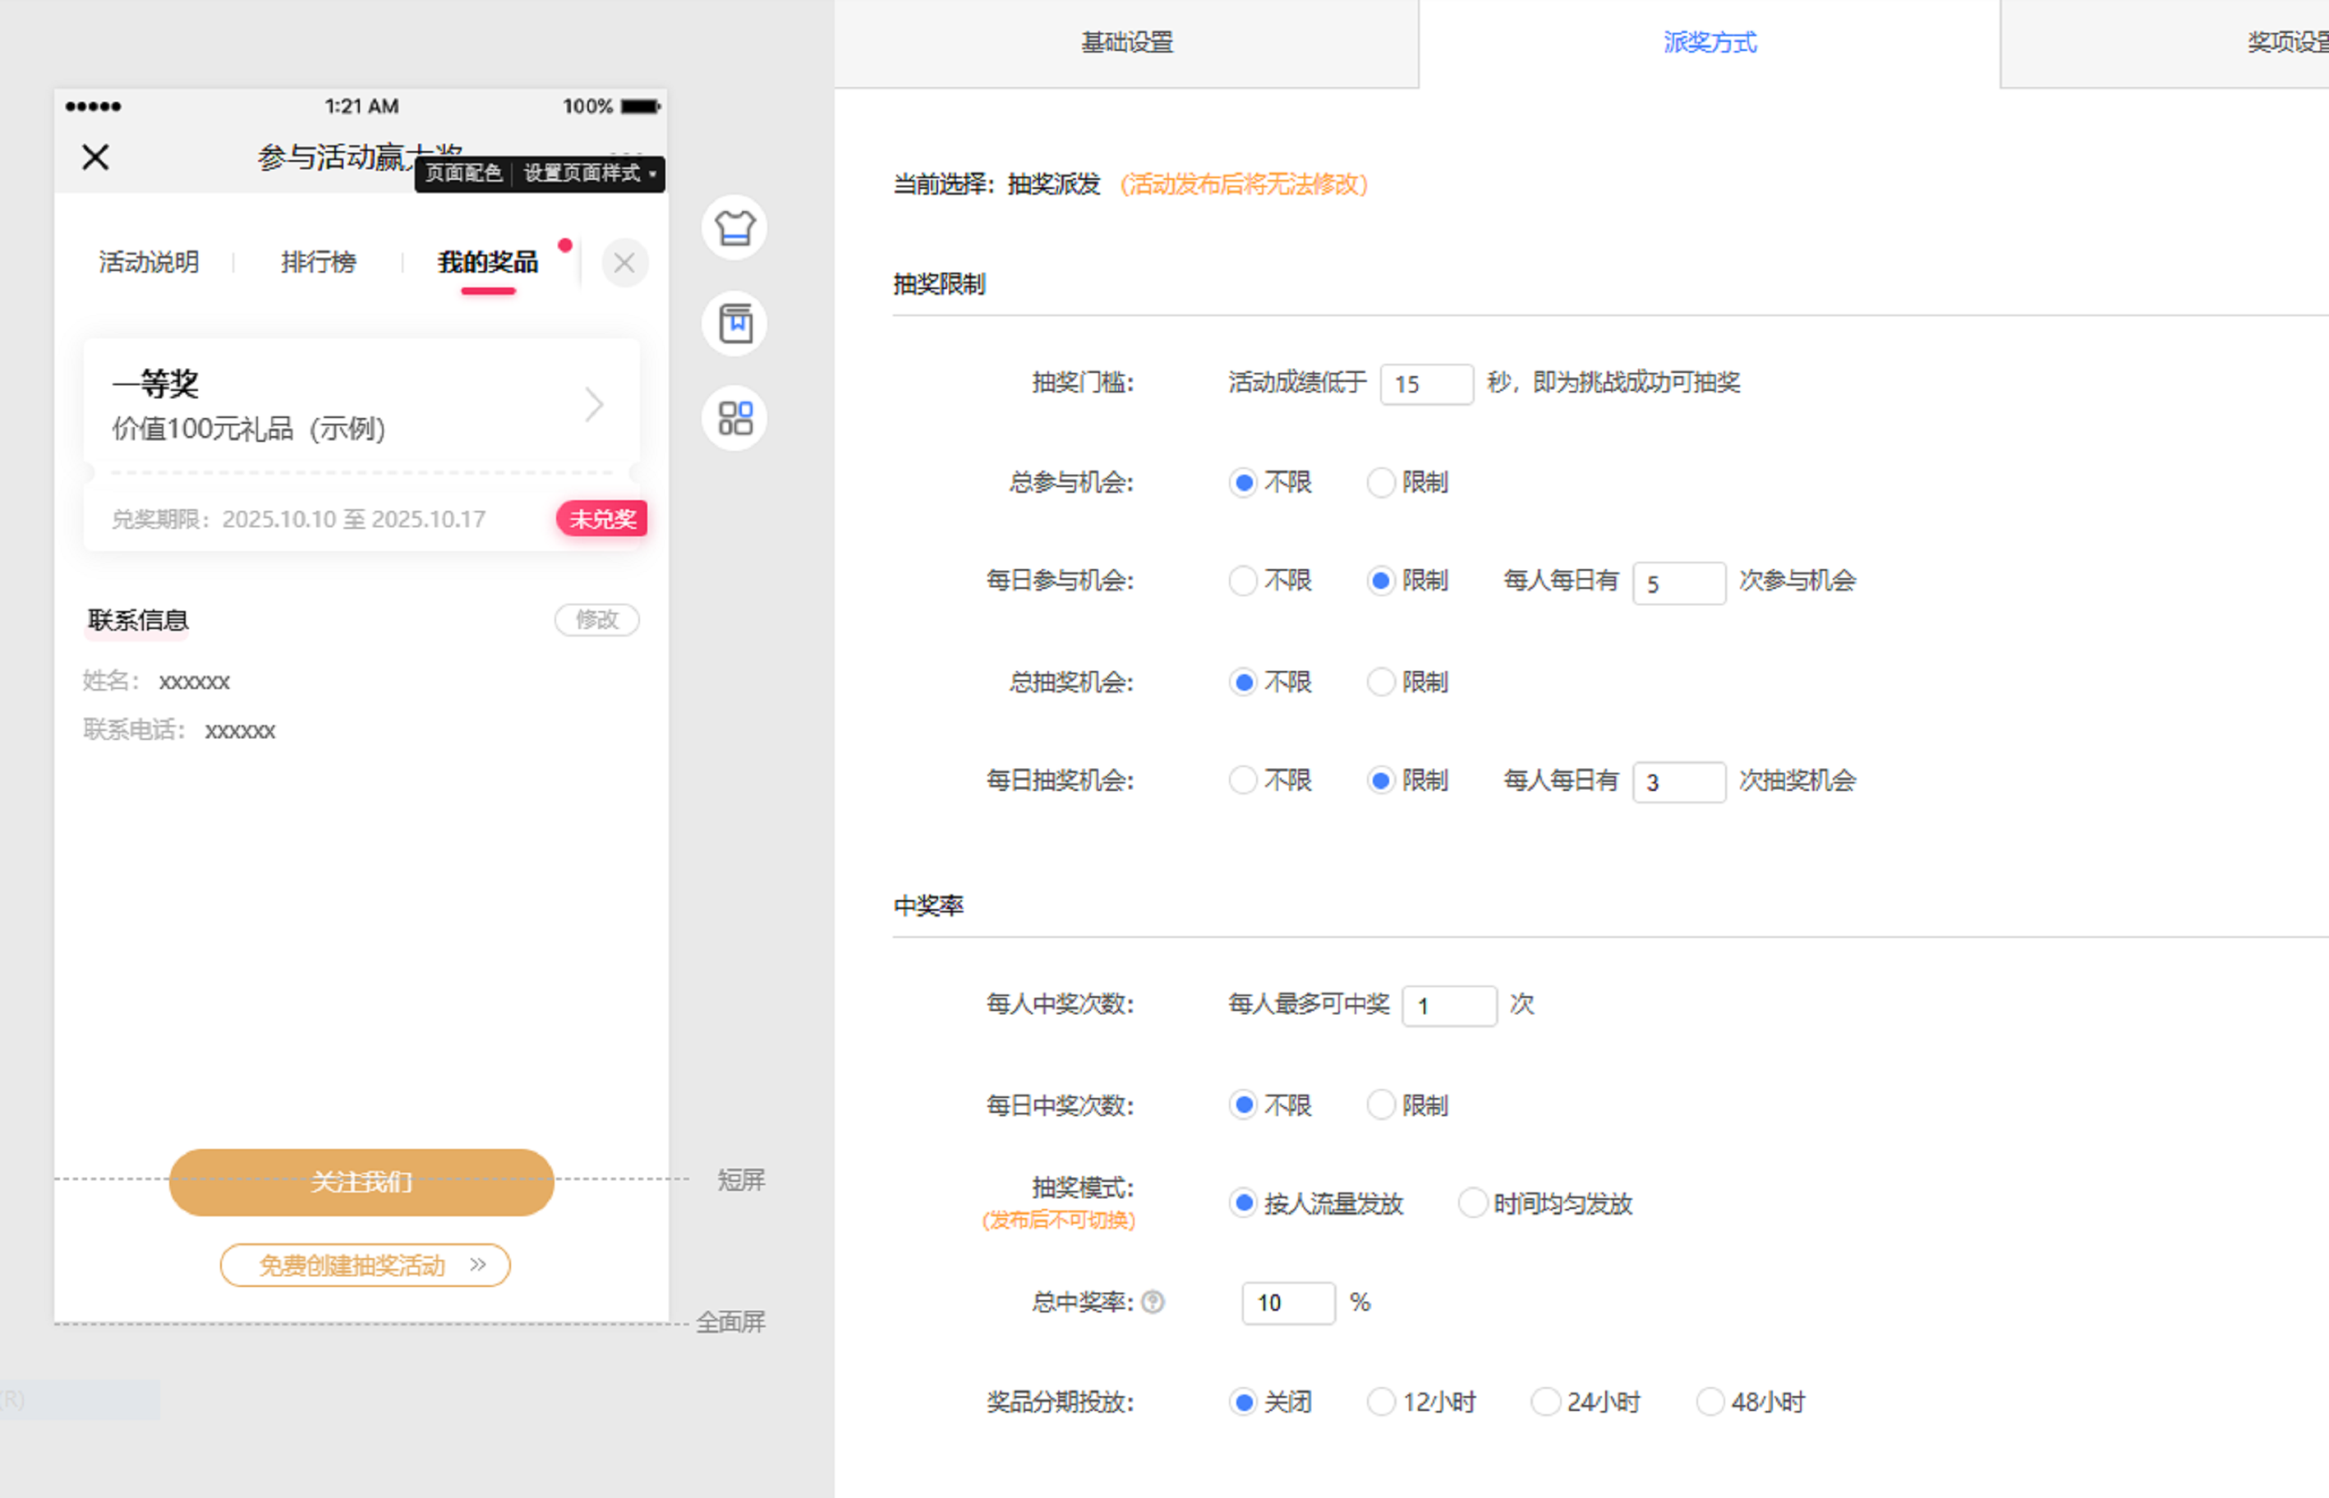Close the prize panel with the gray X
This screenshot has width=2329, height=1498.
tap(624, 263)
